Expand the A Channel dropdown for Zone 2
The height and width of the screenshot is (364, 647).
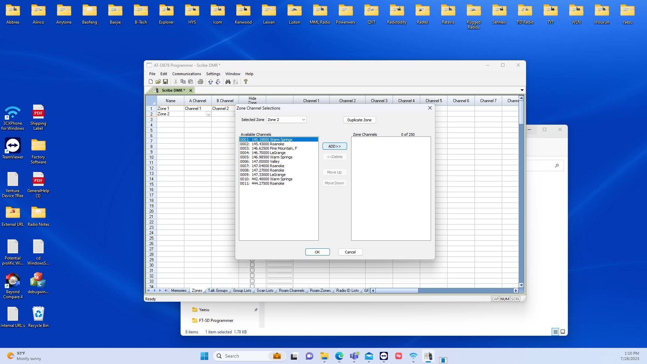click(x=208, y=114)
